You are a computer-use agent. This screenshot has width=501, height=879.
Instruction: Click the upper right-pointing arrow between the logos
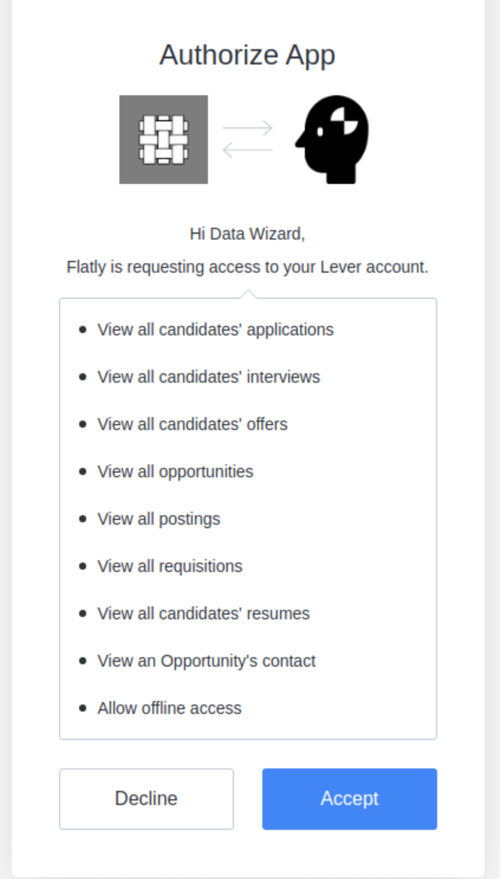tap(248, 127)
